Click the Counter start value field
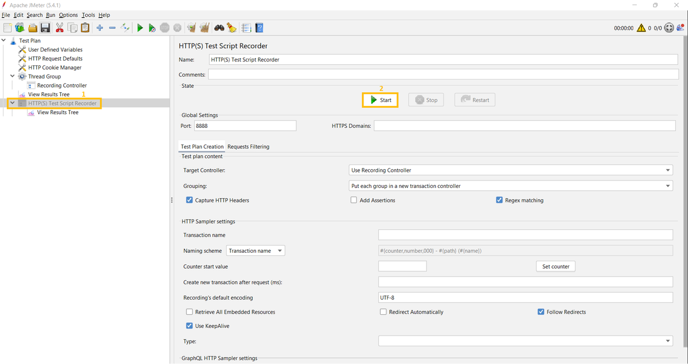The height and width of the screenshot is (364, 688). coord(402,266)
